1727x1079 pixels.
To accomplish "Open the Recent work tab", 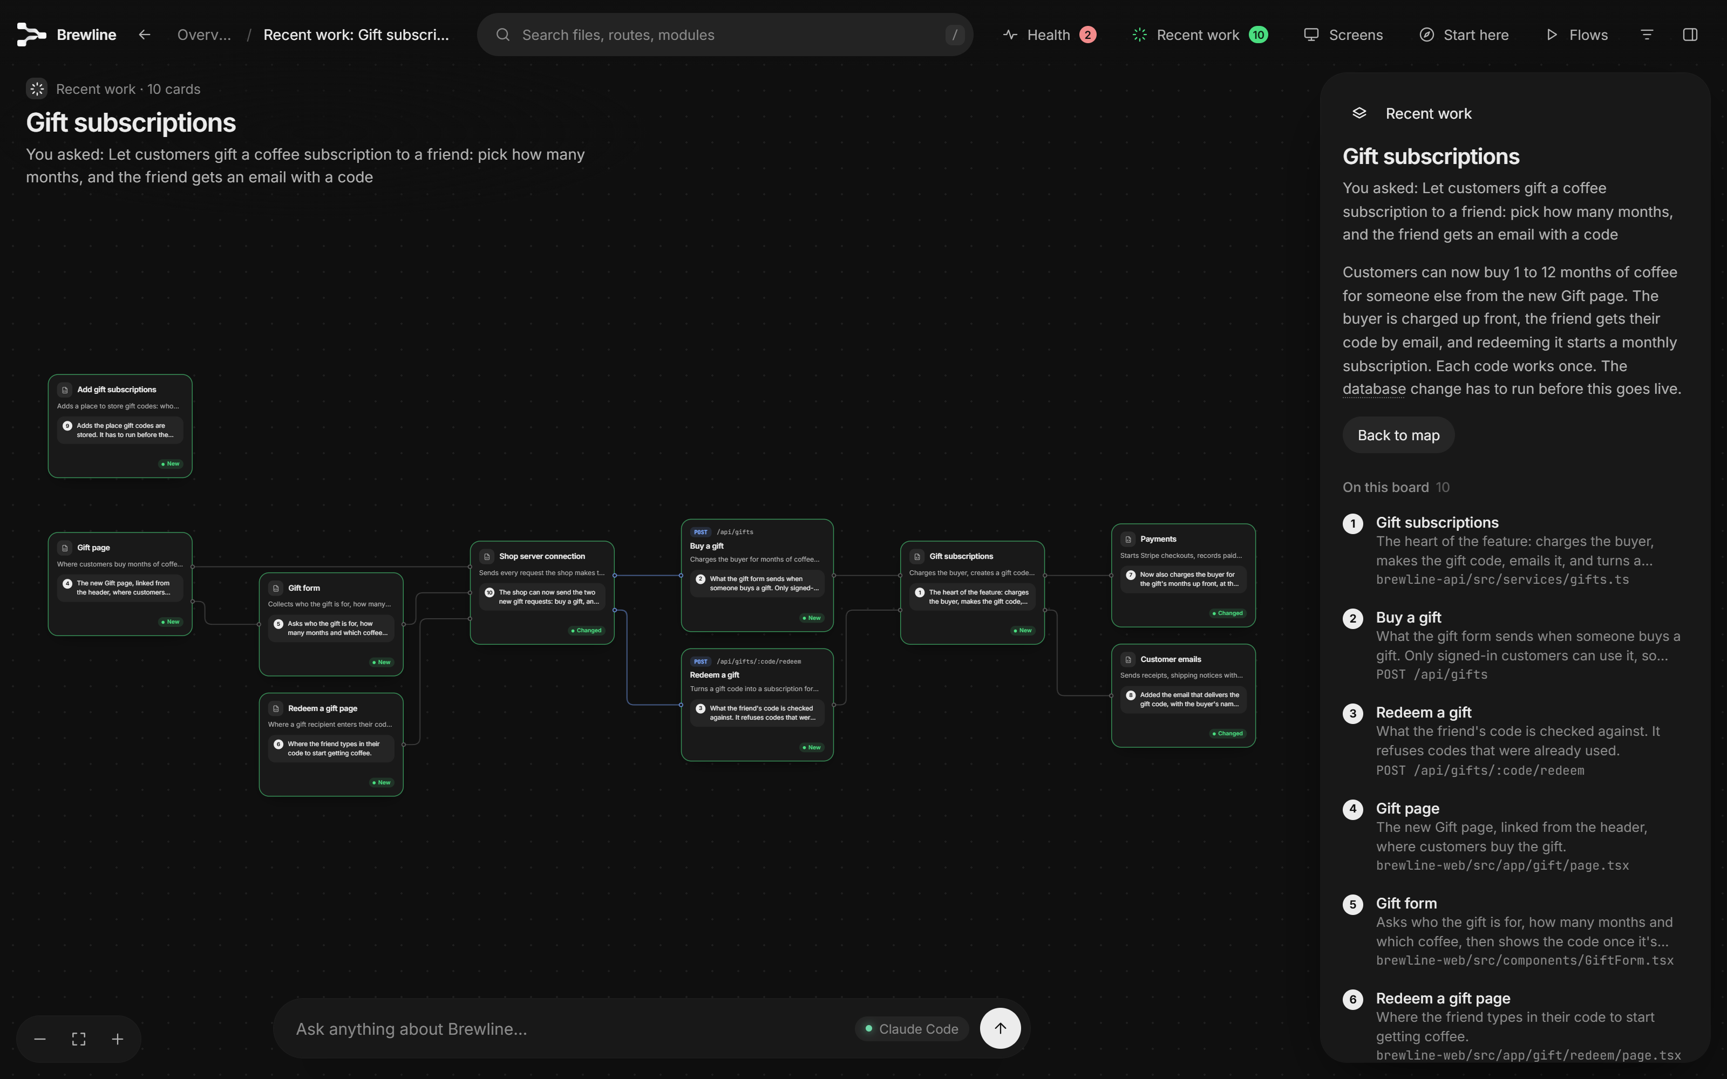I will click(x=1200, y=34).
